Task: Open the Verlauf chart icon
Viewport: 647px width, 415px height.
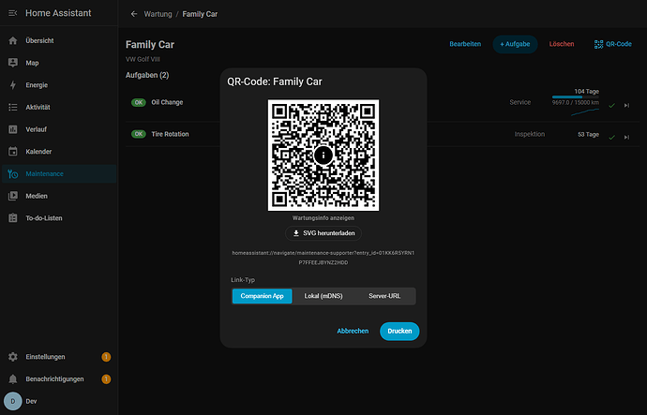Action: pyautogui.click(x=13, y=129)
